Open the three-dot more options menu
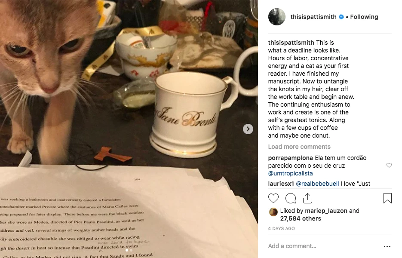 tap(387, 246)
